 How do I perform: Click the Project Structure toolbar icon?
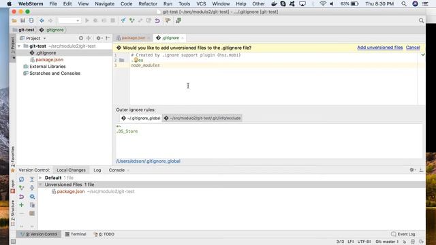coord(178,20)
